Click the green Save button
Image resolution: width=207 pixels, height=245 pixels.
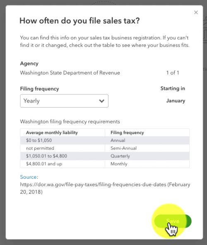173,221
